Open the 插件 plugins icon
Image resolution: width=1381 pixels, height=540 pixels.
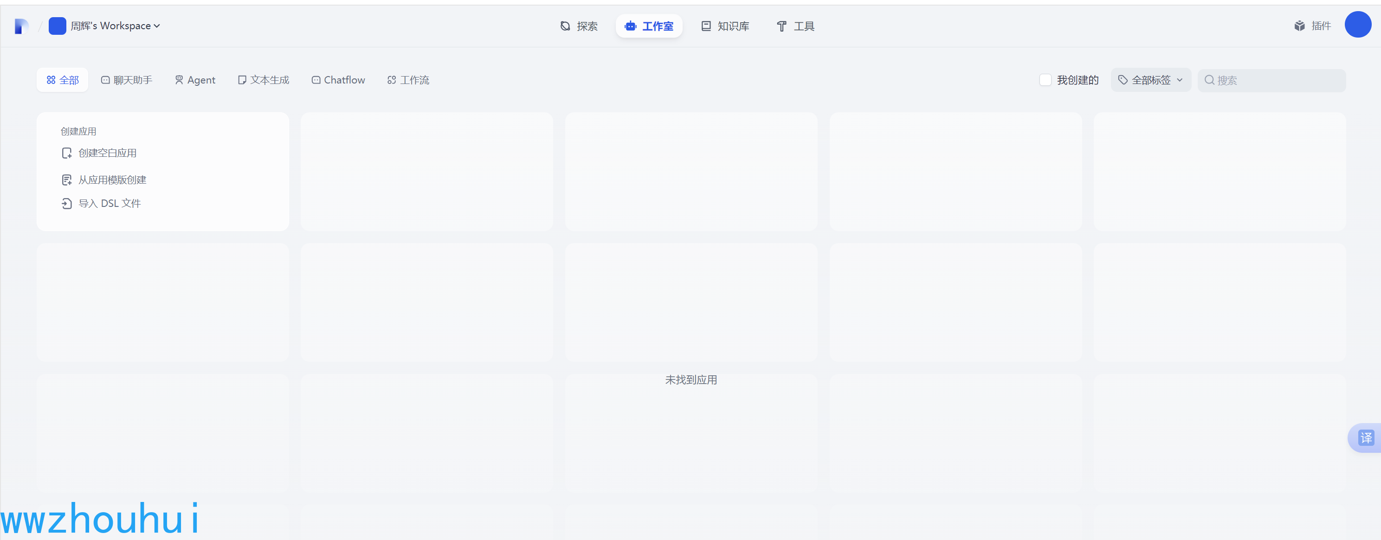(x=1299, y=26)
